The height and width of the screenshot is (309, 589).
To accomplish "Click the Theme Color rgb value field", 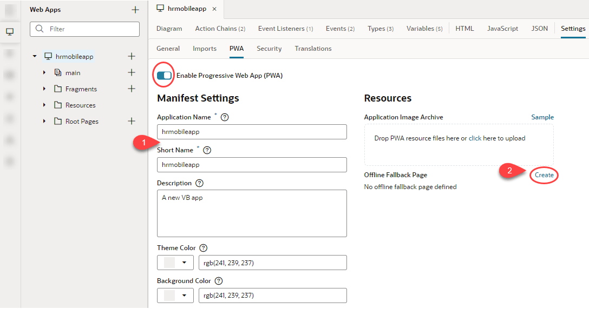I will 273,263.
